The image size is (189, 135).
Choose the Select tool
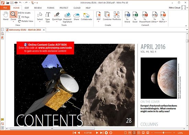pyautogui.click(x=40, y=16)
